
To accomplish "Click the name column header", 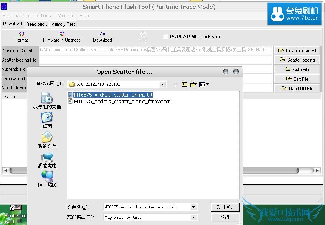I will 15,97.
